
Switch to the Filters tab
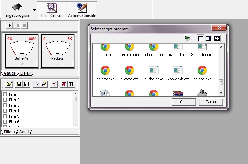(x=9, y=132)
